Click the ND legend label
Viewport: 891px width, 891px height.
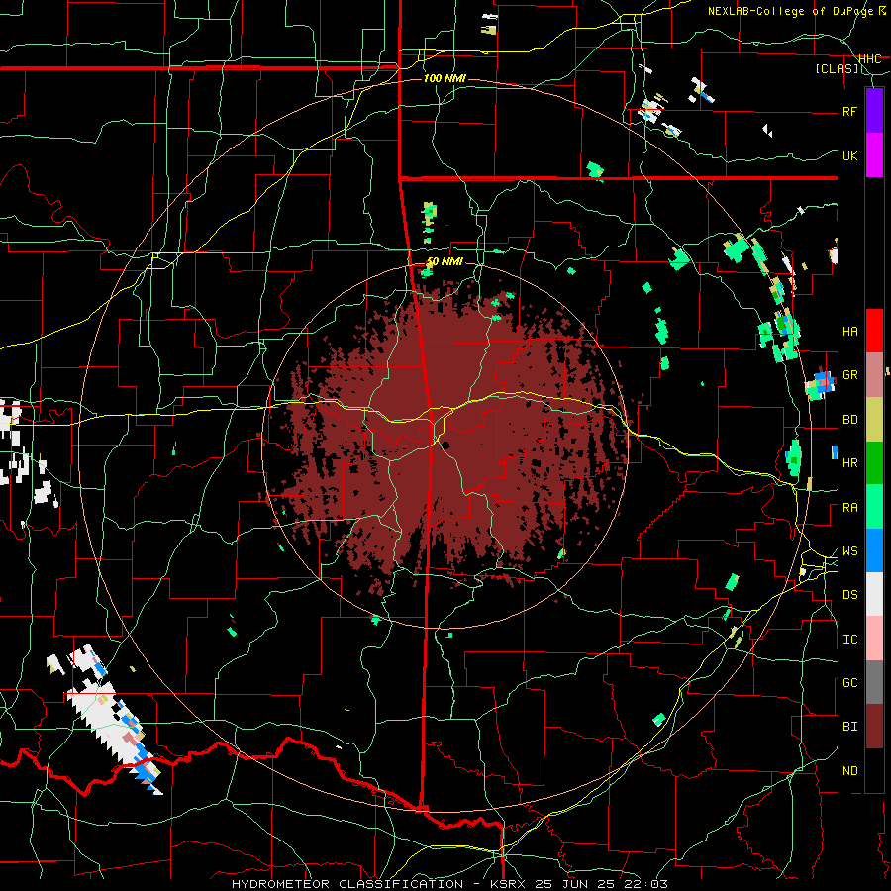850,771
